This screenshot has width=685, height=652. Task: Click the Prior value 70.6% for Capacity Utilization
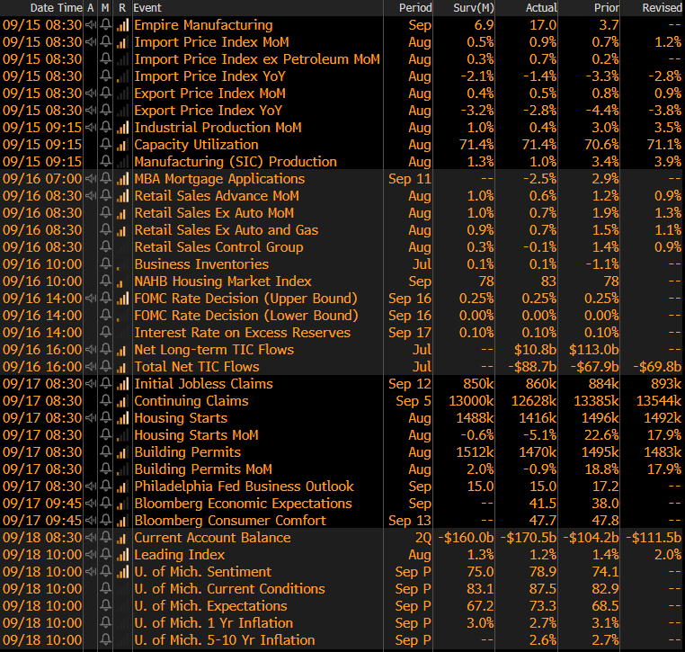click(x=602, y=144)
